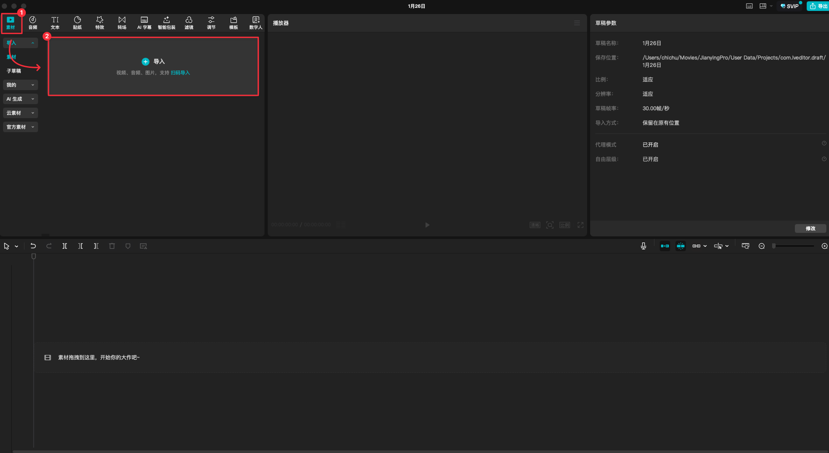829x453 pixels.
Task: Click the timeline track drop area text
Action: pos(99,358)
